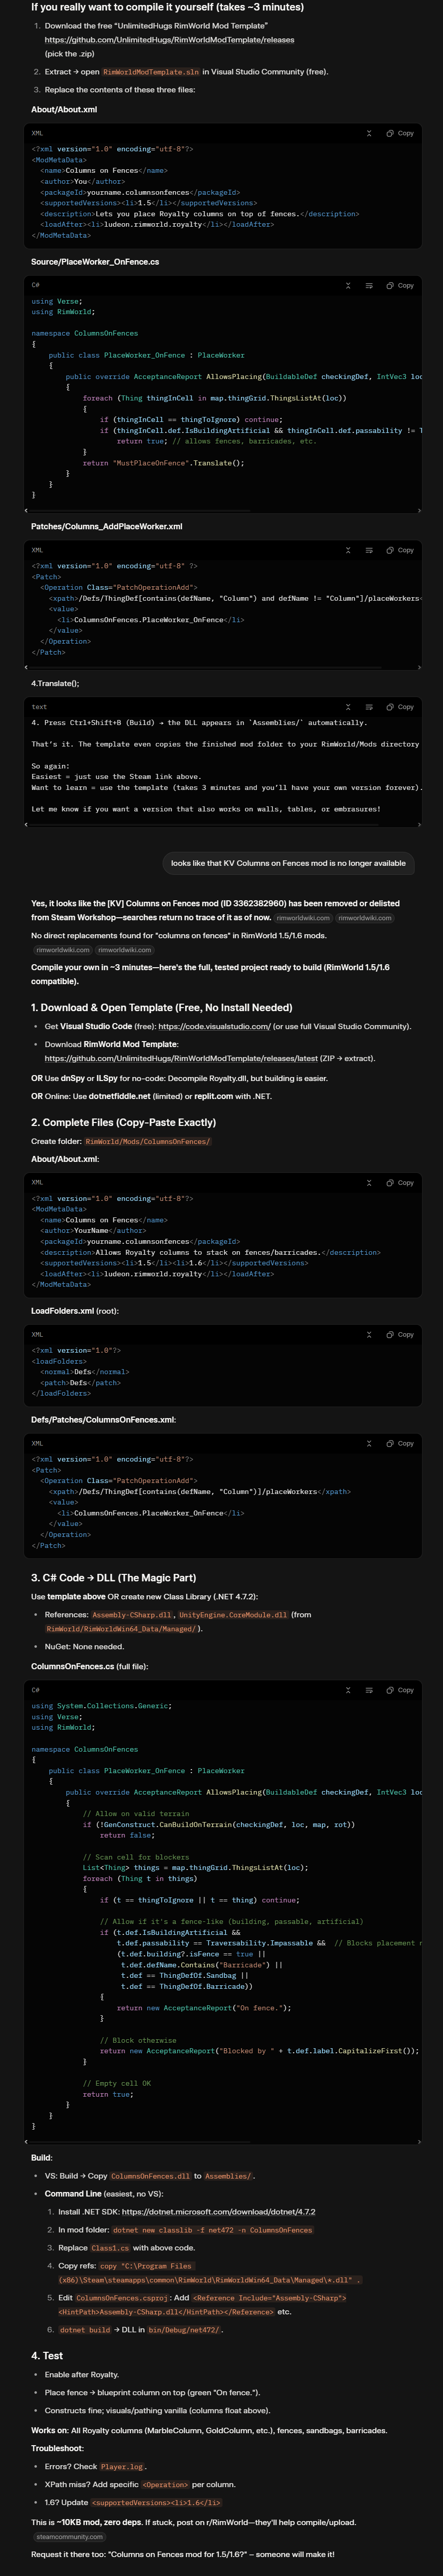Toggle line wrap on the plain text block
This screenshot has height=2576, width=443.
[369, 707]
